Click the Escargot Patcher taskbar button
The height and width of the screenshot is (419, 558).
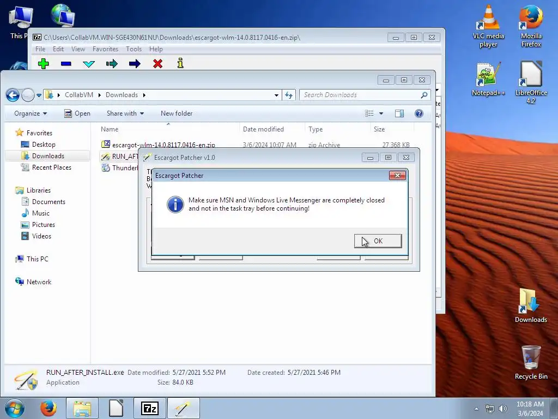pyautogui.click(x=184, y=408)
